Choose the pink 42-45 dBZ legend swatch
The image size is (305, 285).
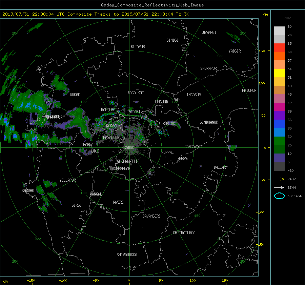[x=279, y=98]
